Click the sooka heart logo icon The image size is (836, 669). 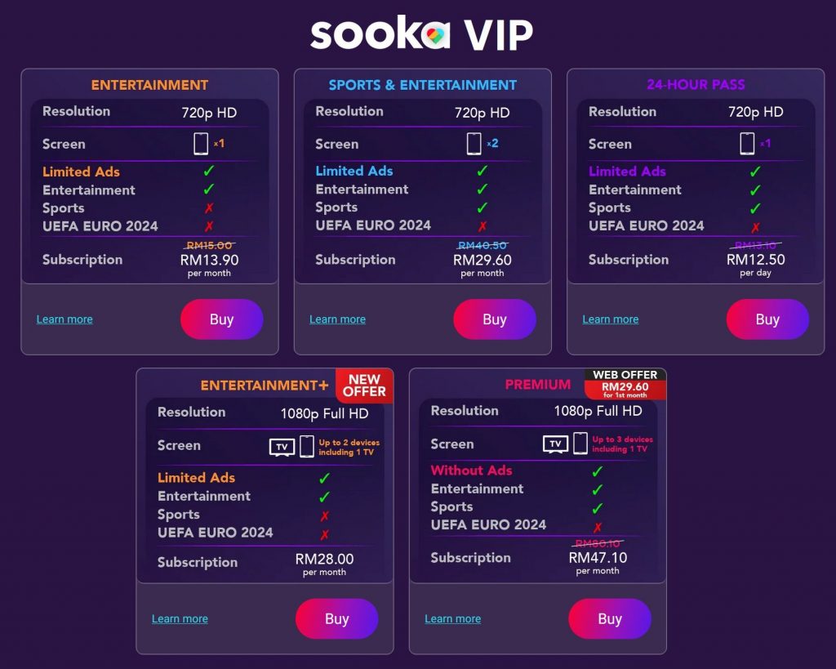pos(436,35)
